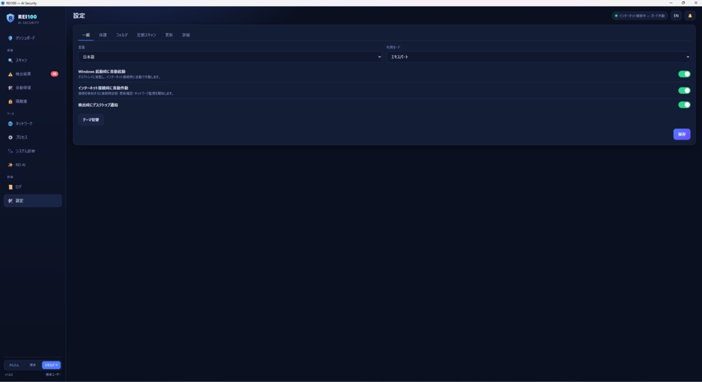This screenshot has width=702, height=382.
Task: Click the REI100 shield logo
Action: (10, 18)
